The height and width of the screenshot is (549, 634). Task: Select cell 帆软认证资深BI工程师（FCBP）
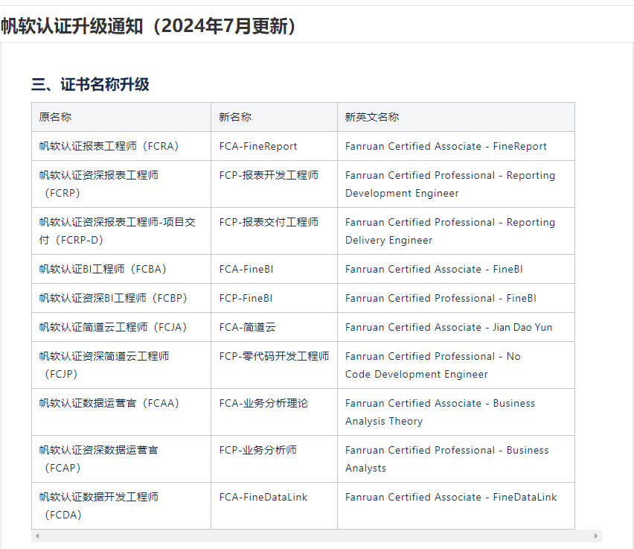point(121,299)
